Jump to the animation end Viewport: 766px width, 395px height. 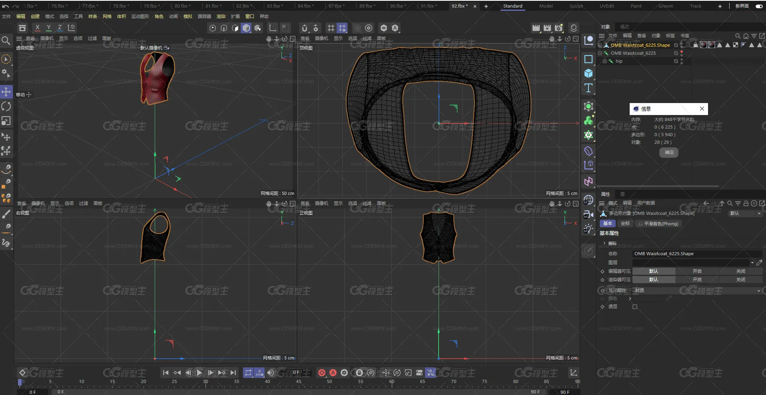233,373
